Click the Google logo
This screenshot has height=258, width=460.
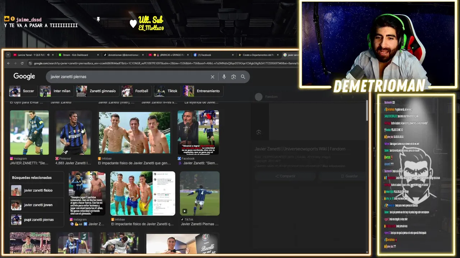(x=24, y=76)
